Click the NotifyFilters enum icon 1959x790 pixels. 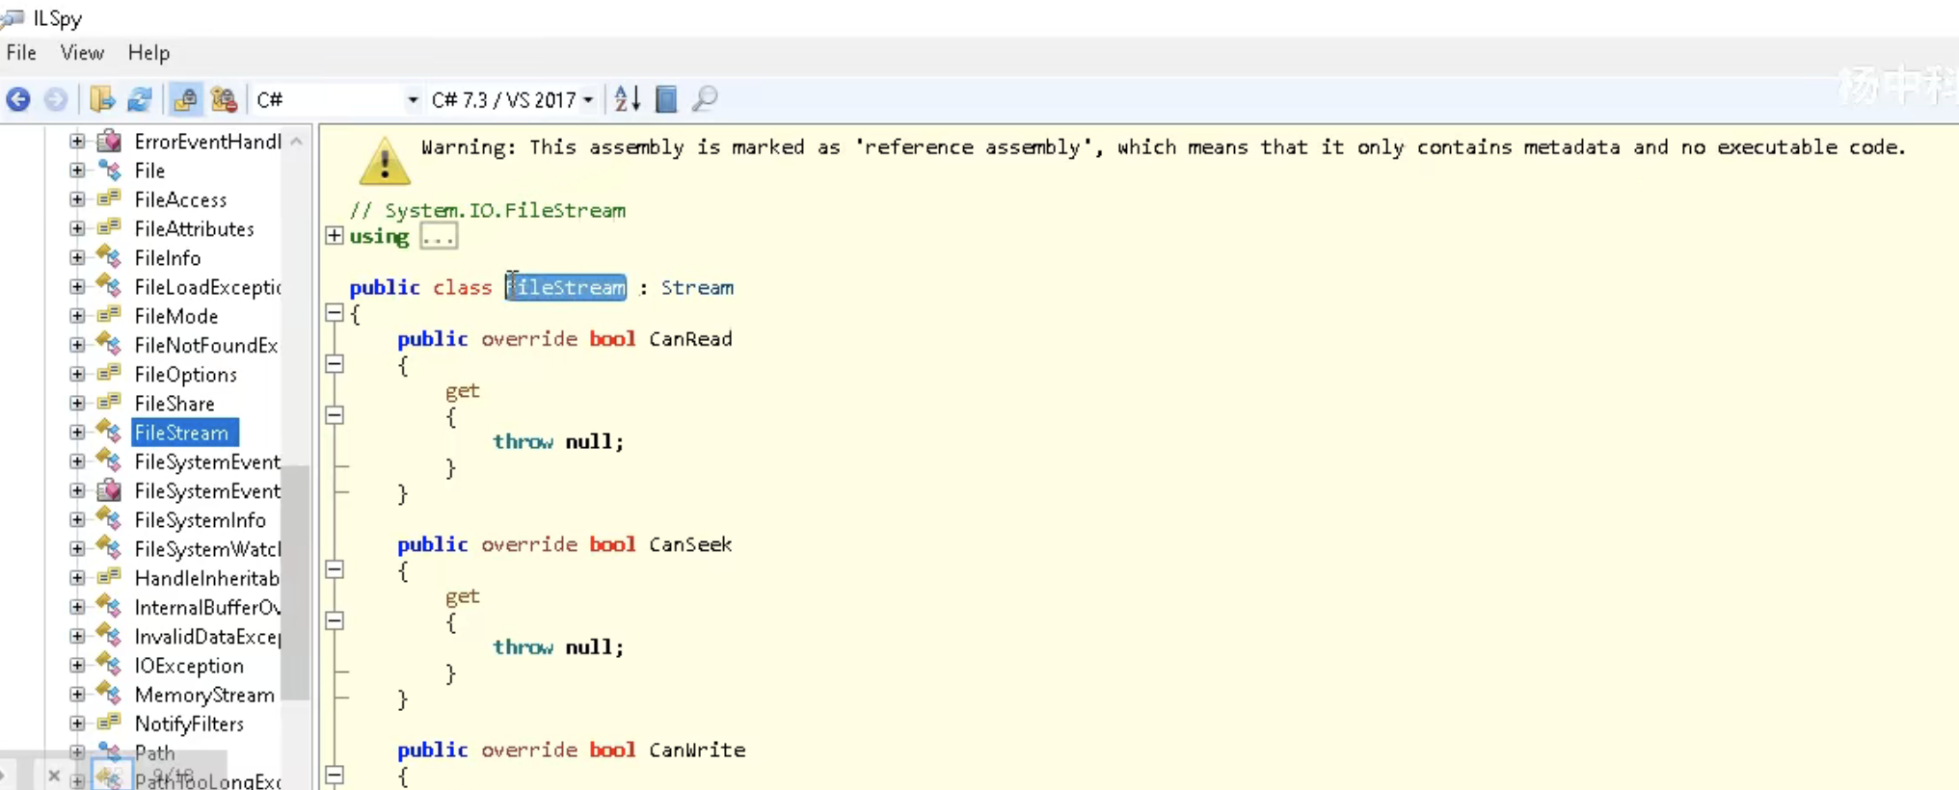point(109,724)
